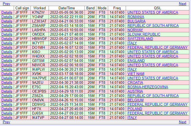Open the ROMANIA QSL link
Screen dimensions: 191x126
point(136,17)
